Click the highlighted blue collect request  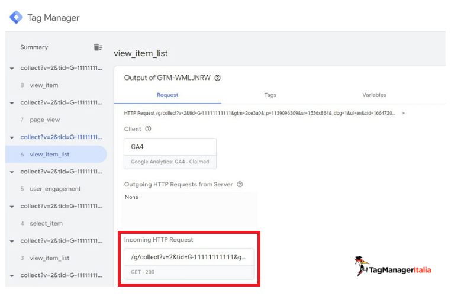tap(61, 137)
